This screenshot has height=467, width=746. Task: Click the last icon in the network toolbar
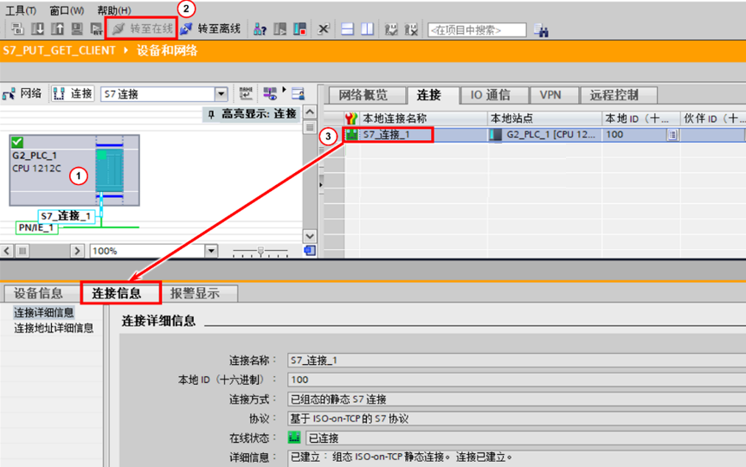tap(299, 93)
